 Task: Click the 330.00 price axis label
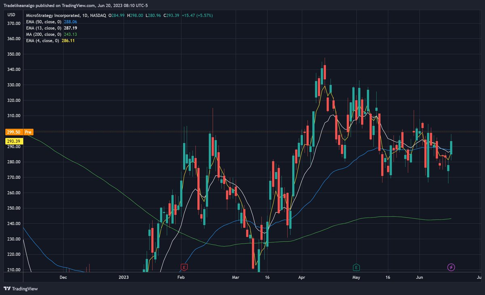pyautogui.click(x=14, y=85)
